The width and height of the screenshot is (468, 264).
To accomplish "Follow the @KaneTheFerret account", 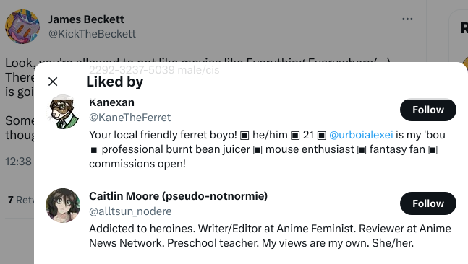I will (428, 110).
